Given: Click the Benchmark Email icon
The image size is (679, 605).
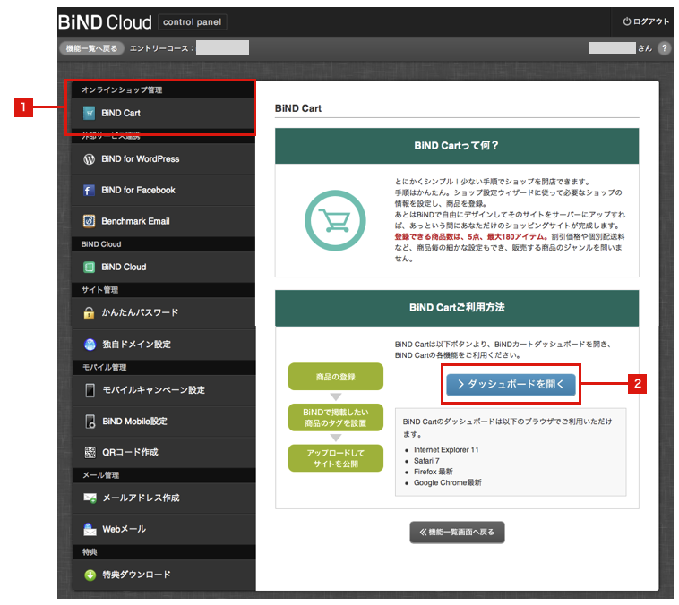Looking at the screenshot, I should [90, 221].
